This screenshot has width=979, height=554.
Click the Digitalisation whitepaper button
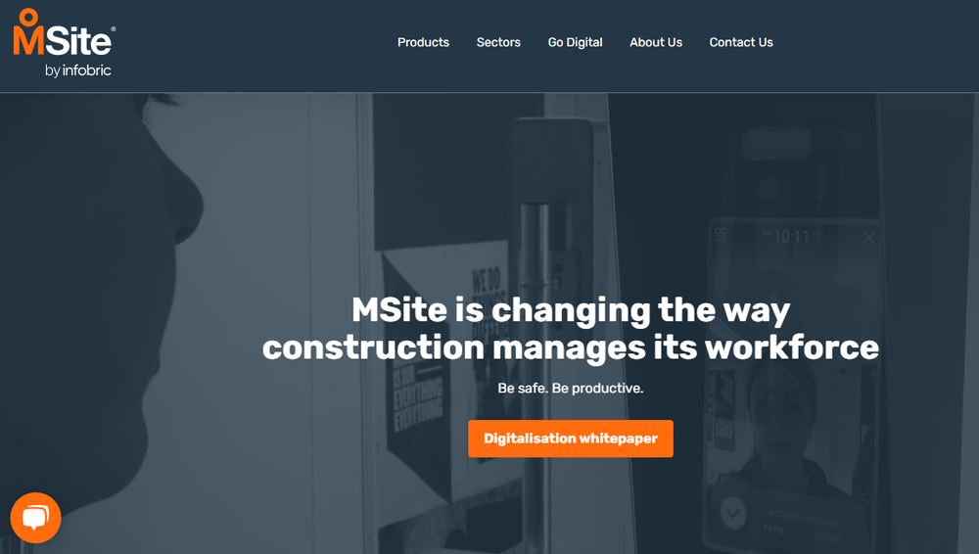tap(571, 439)
